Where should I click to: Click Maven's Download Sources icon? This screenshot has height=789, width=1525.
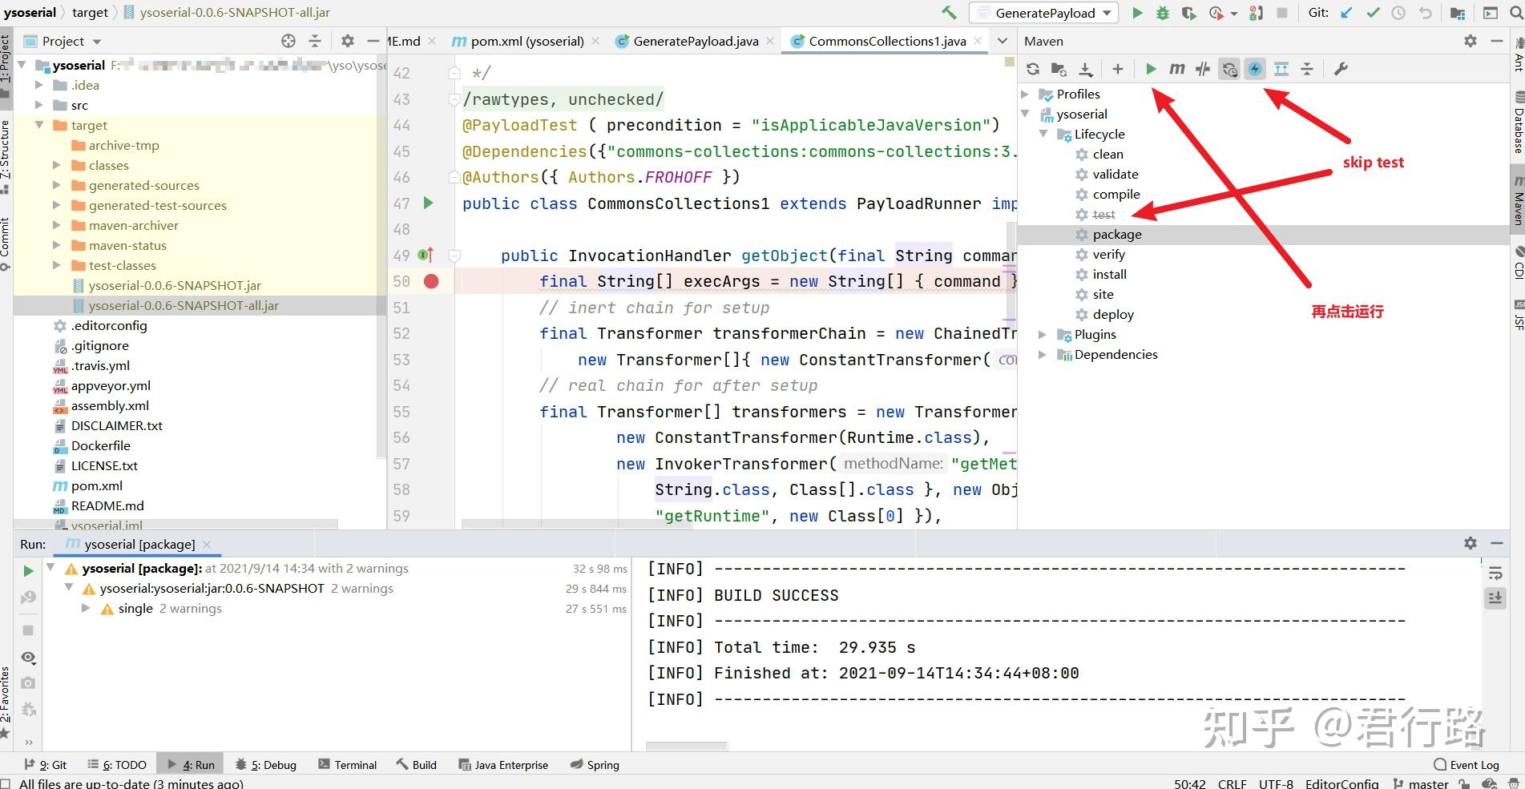pyautogui.click(x=1086, y=70)
